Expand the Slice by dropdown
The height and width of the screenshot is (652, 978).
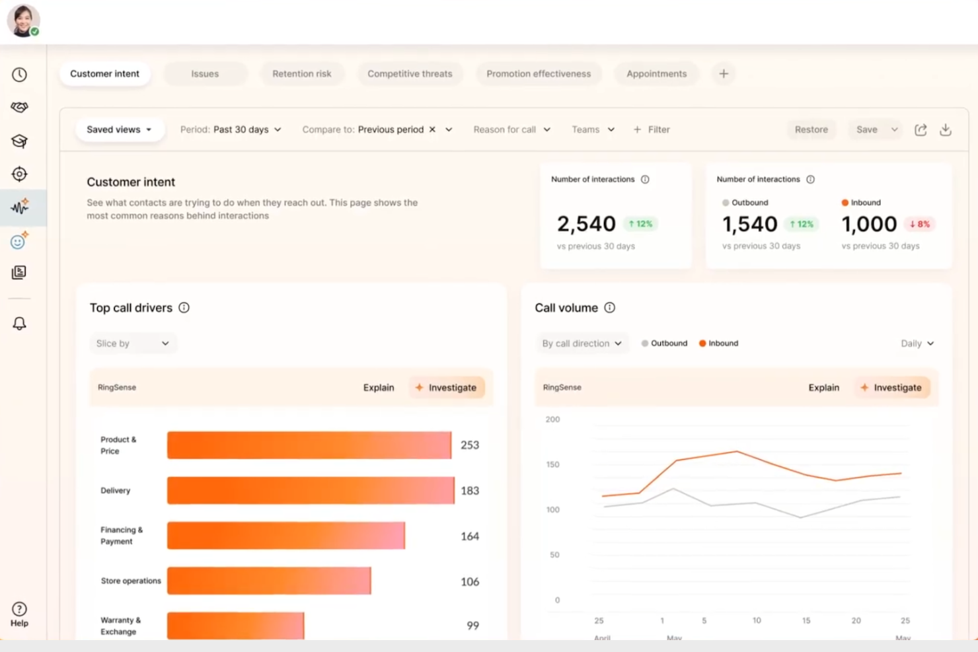click(133, 343)
